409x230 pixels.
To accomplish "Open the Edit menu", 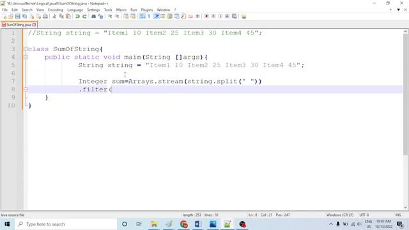I will [x=15, y=10].
